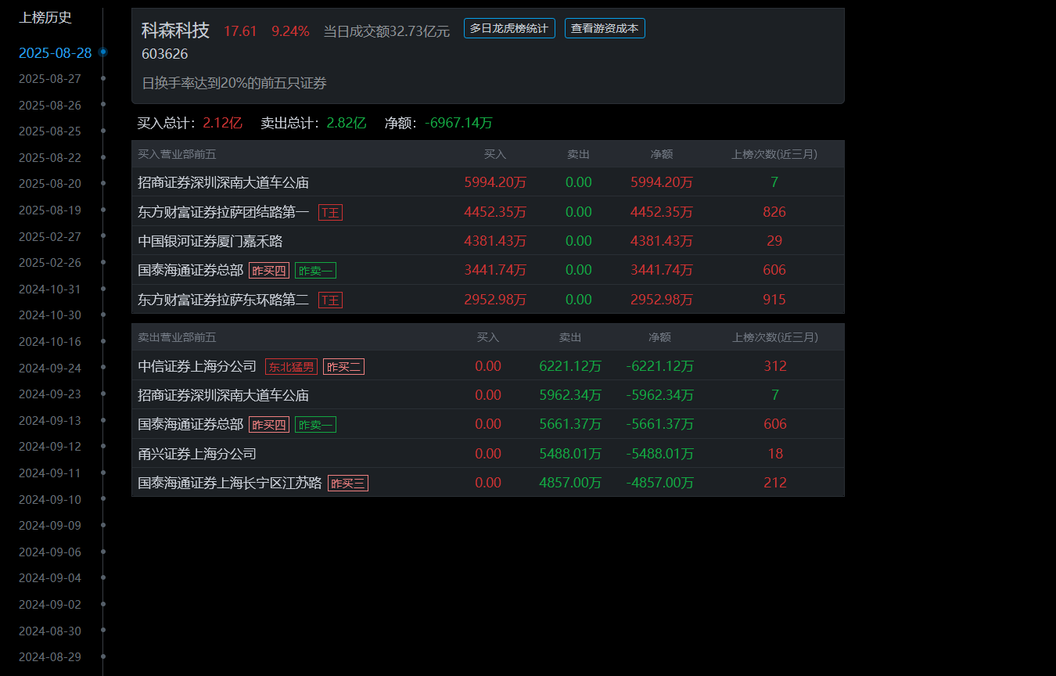Select the 2024-09-24 history date
The width and height of the screenshot is (1056, 676).
[50, 369]
